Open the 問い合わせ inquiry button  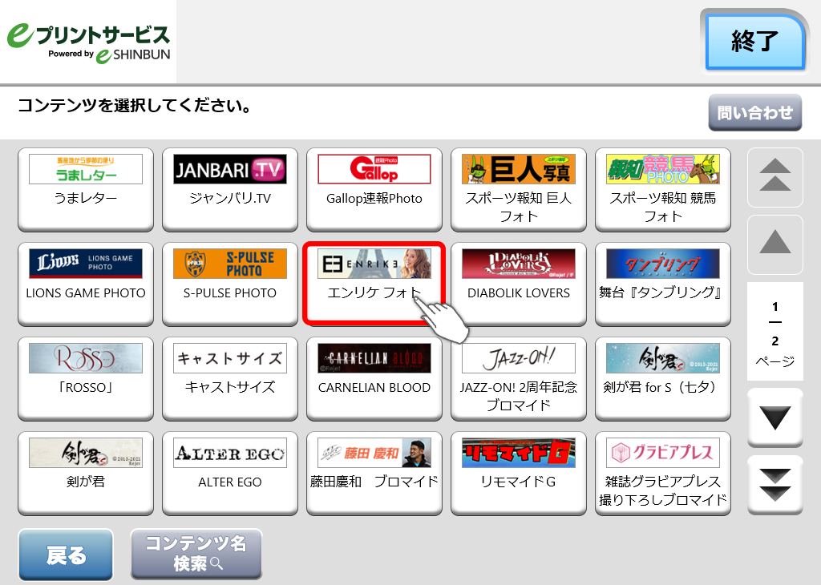coord(755,112)
